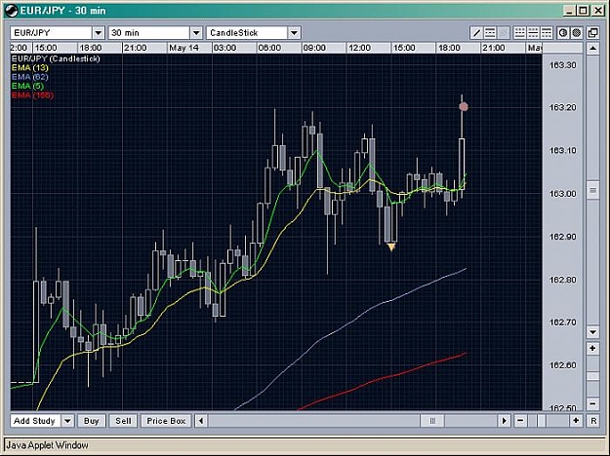Open the 30 min timeframe dropdown arrow
The height and width of the screenshot is (456, 610).
pos(196,33)
